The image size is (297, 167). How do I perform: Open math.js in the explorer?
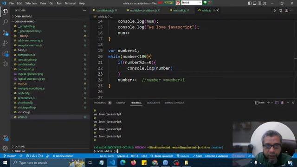pos(22,83)
